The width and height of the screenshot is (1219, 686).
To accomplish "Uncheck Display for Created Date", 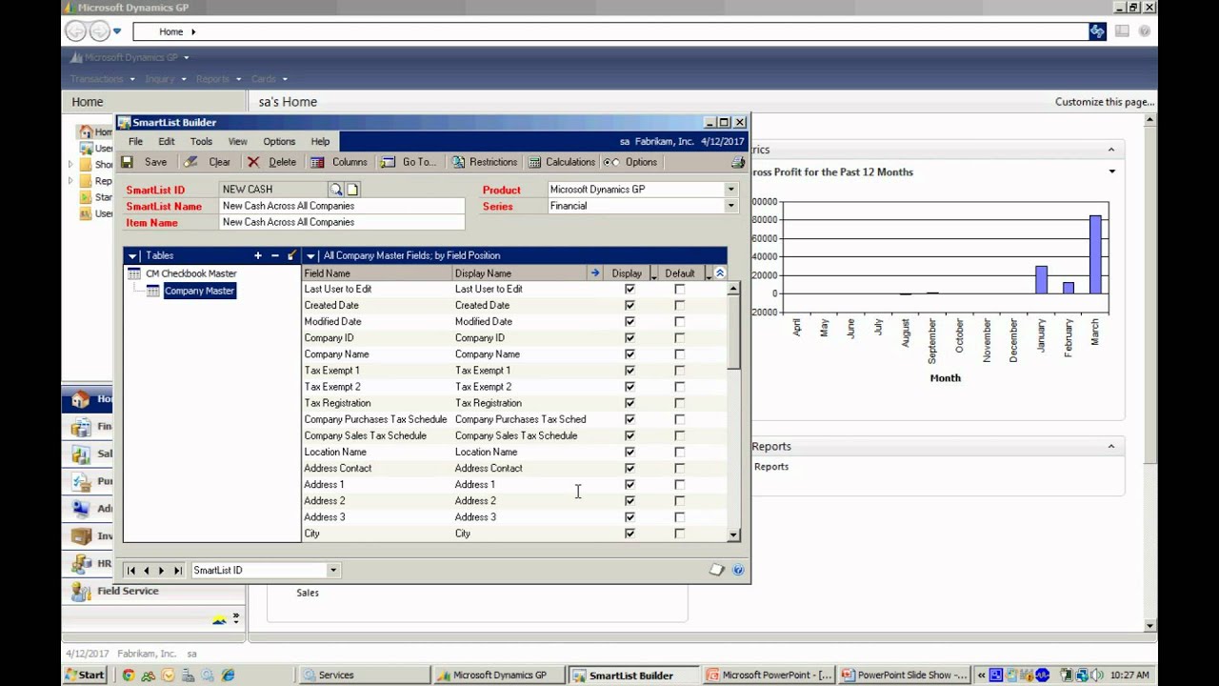I will coord(629,305).
